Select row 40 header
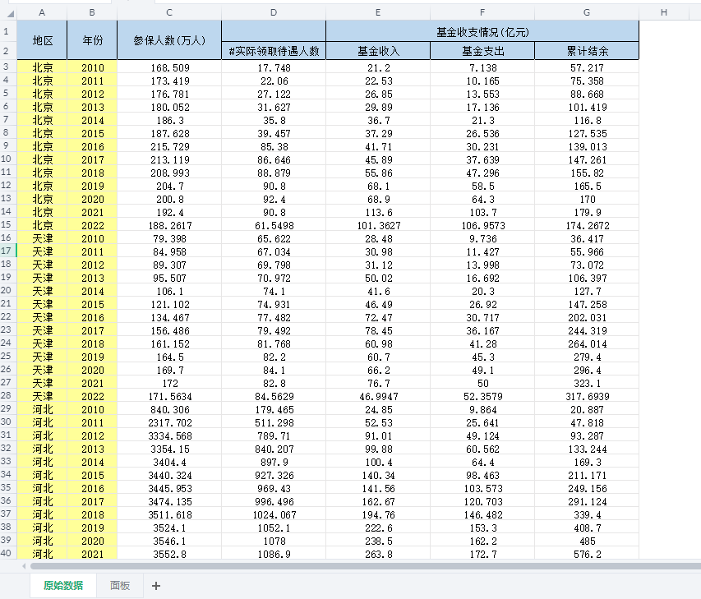The image size is (701, 599). (x=7, y=554)
